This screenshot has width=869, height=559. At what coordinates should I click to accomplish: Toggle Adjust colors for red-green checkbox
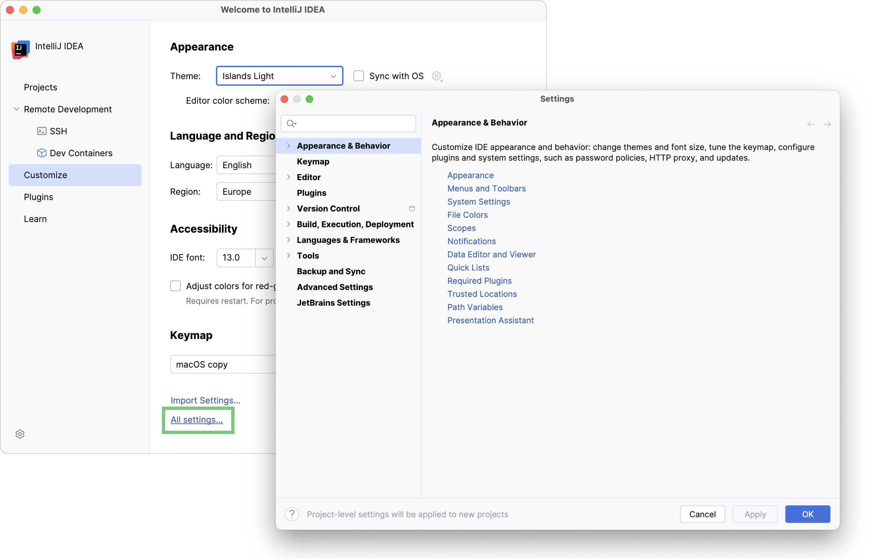click(176, 286)
